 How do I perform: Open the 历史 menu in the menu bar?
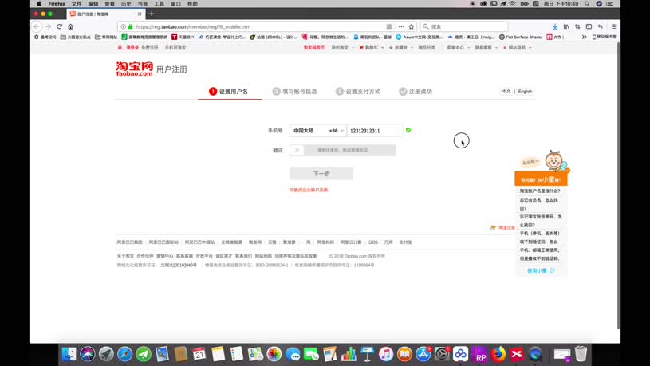tap(126, 4)
